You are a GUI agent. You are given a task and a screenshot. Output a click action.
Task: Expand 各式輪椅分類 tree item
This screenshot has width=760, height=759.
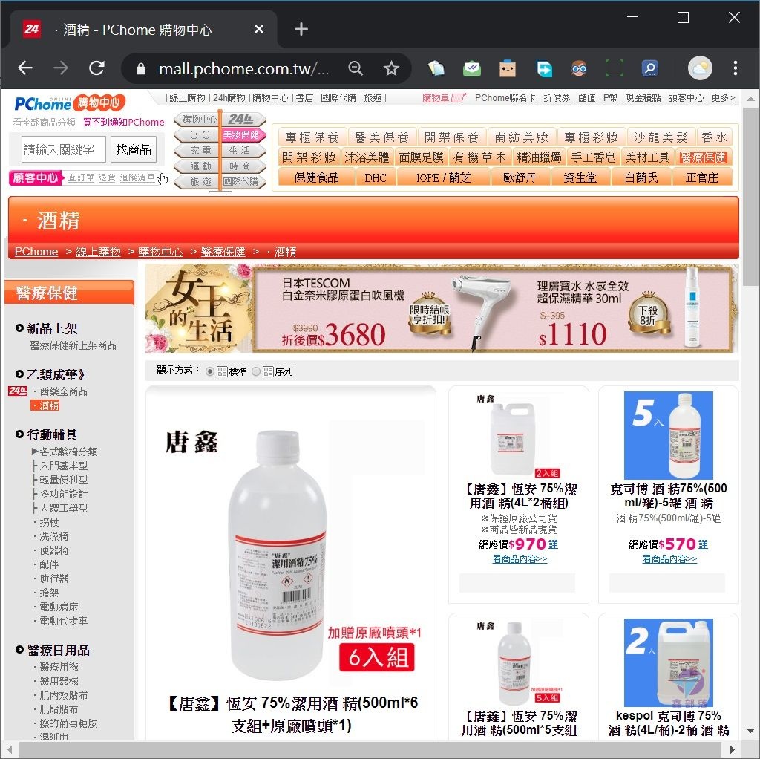(64, 452)
